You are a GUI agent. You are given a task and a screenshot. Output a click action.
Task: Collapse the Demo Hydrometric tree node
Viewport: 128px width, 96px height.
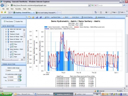[x=6, y=42]
